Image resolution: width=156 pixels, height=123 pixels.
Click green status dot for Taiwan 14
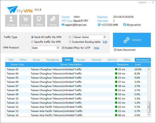(116, 115)
